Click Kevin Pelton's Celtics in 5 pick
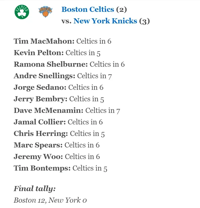Viewport: 200px width, 208px height. click(x=83, y=53)
